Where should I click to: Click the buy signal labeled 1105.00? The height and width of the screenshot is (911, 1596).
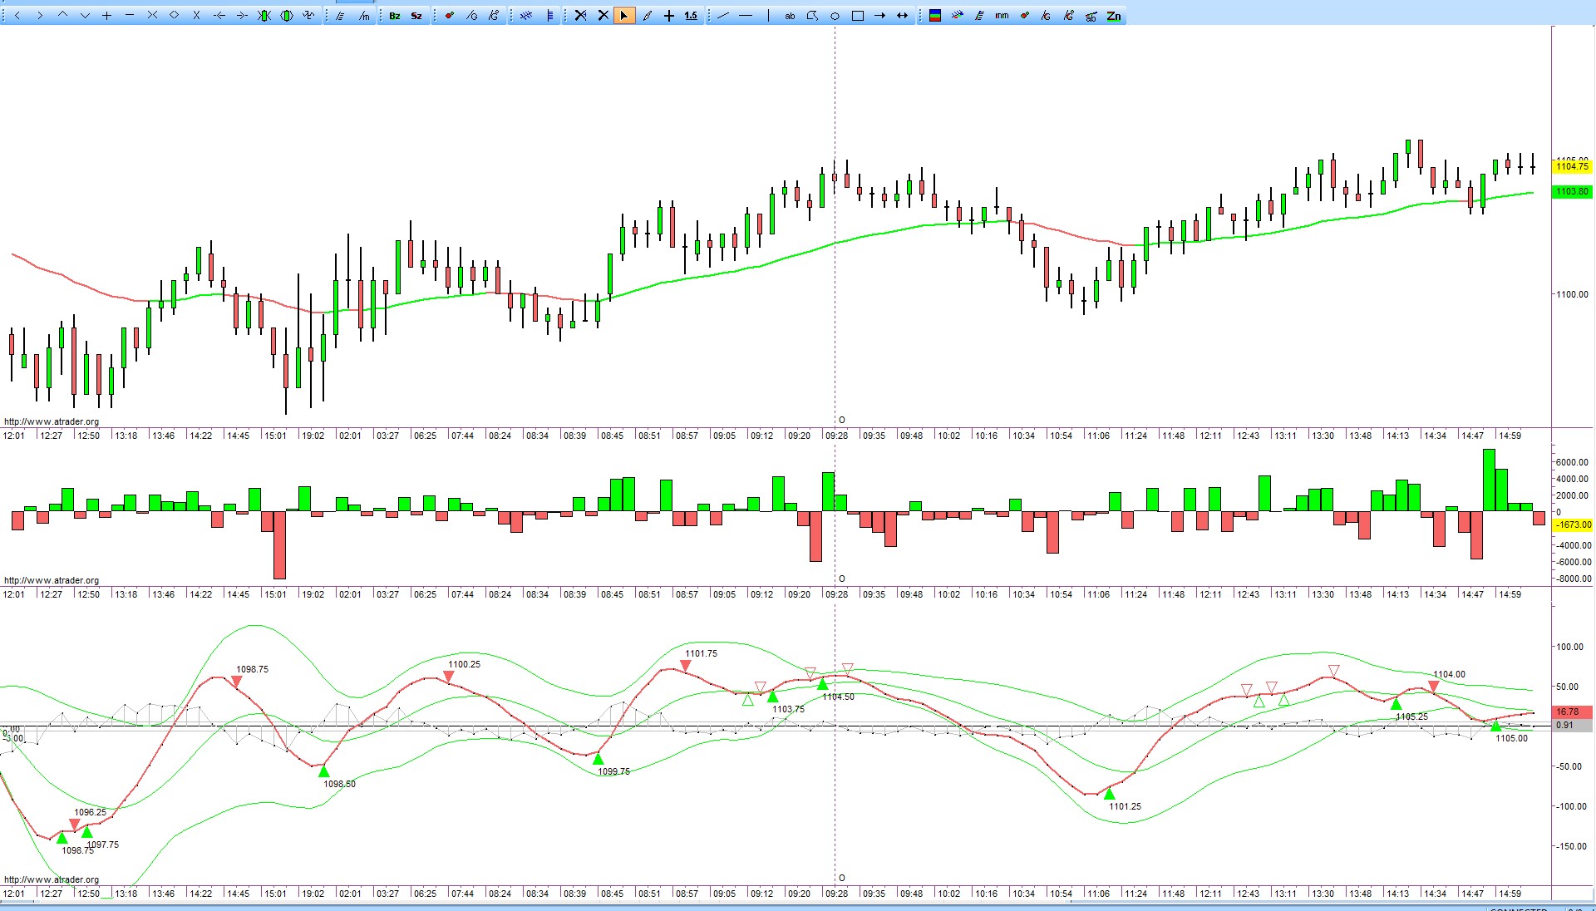pyautogui.click(x=1495, y=726)
